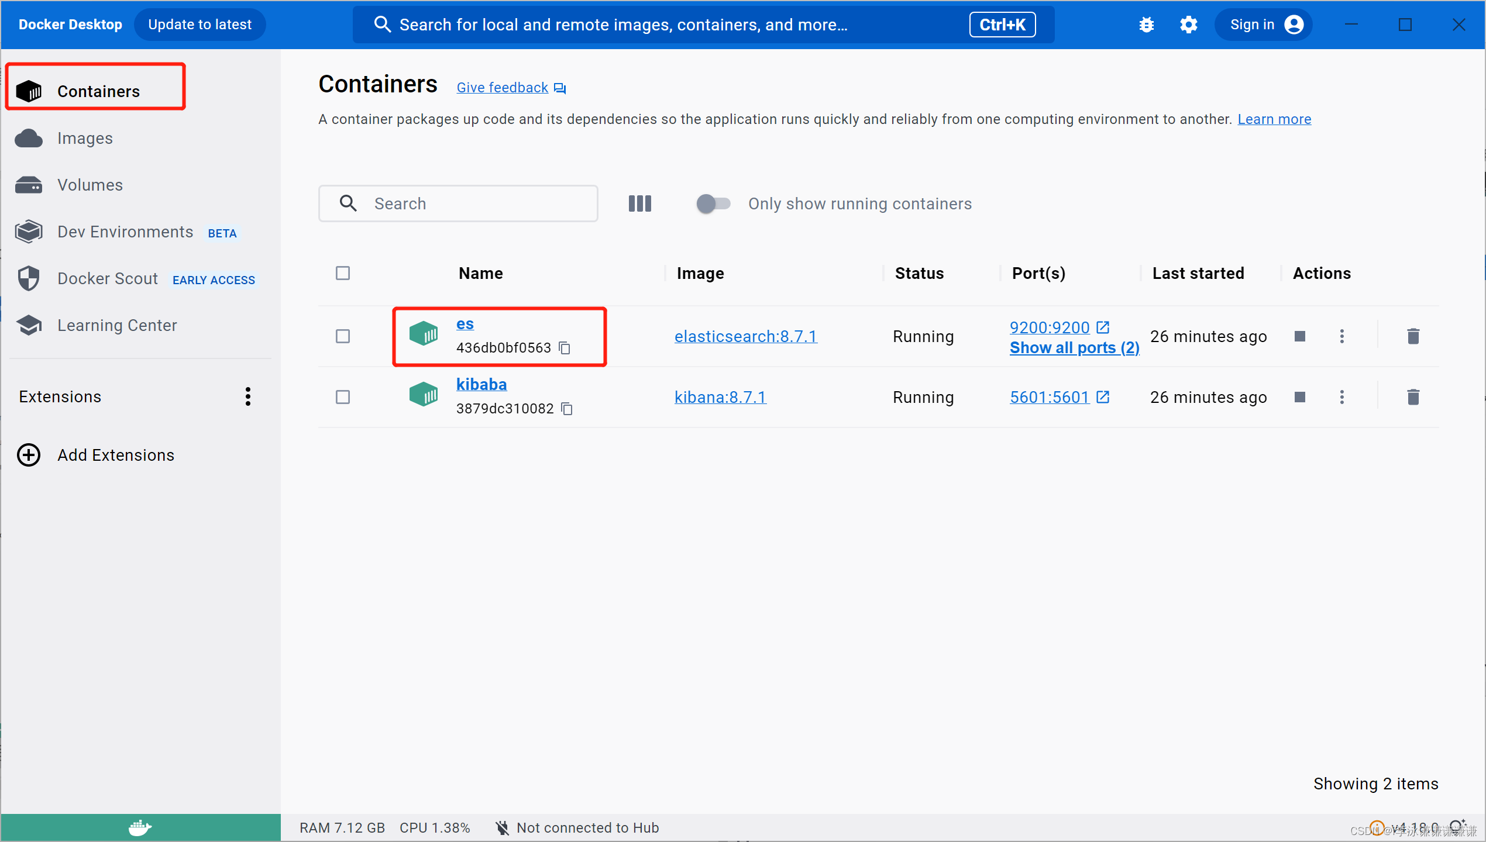This screenshot has width=1486, height=842.
Task: Copy the kibaba container ID
Action: pyautogui.click(x=567, y=409)
